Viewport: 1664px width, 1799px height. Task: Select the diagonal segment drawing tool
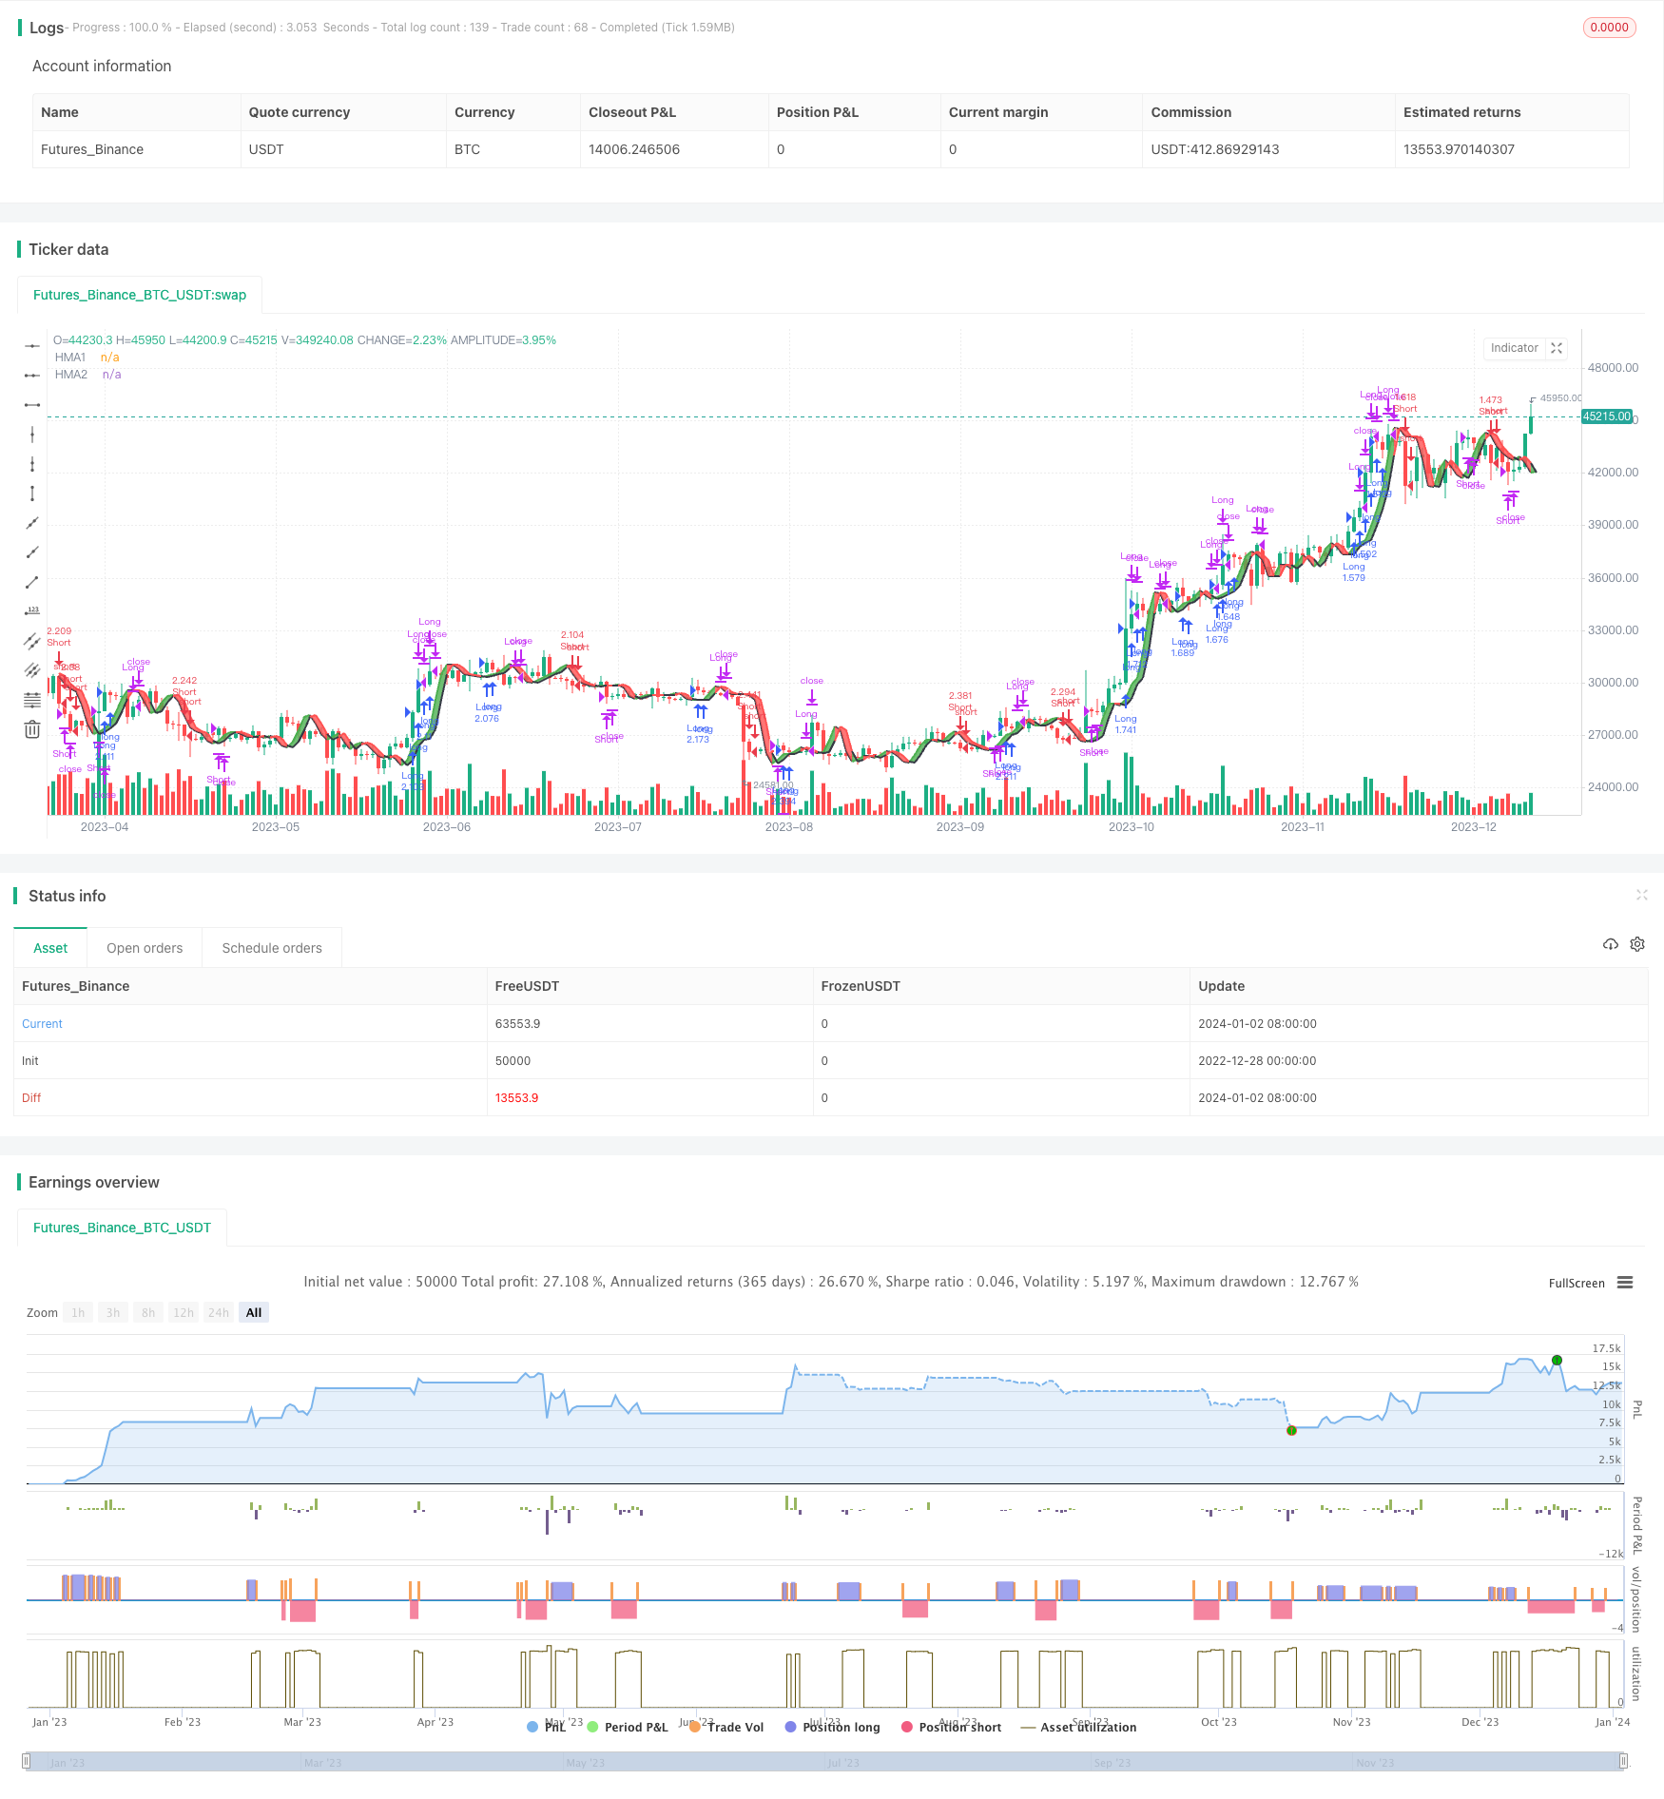click(x=32, y=582)
